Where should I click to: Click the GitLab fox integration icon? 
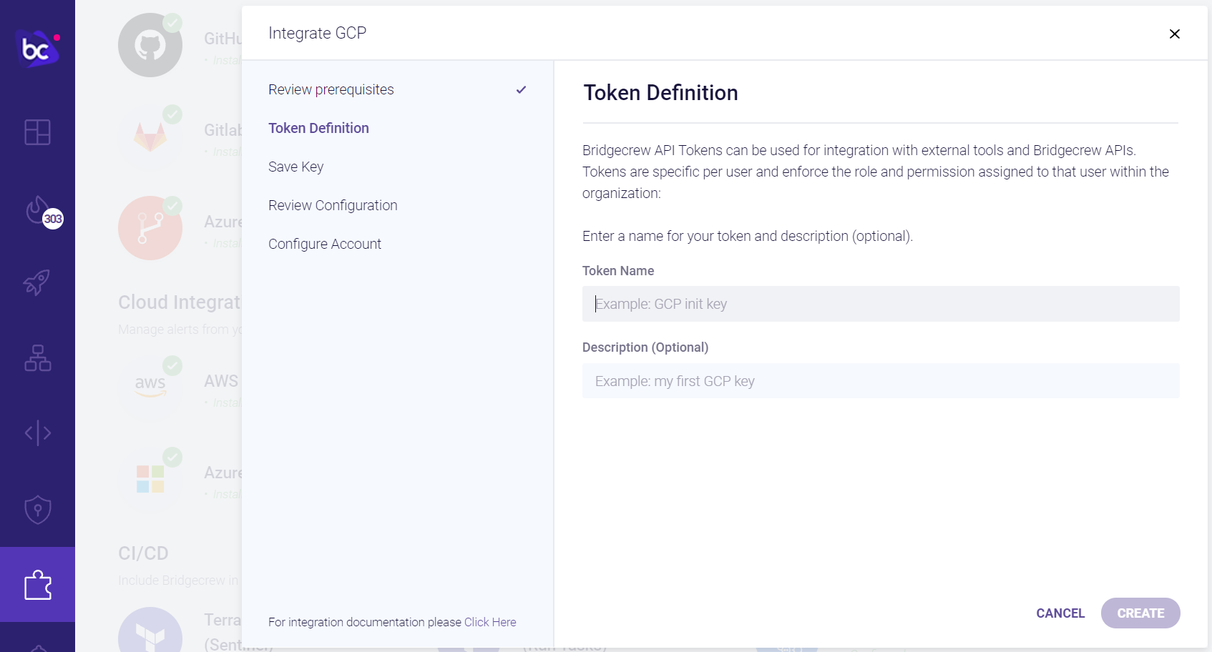tap(150, 137)
